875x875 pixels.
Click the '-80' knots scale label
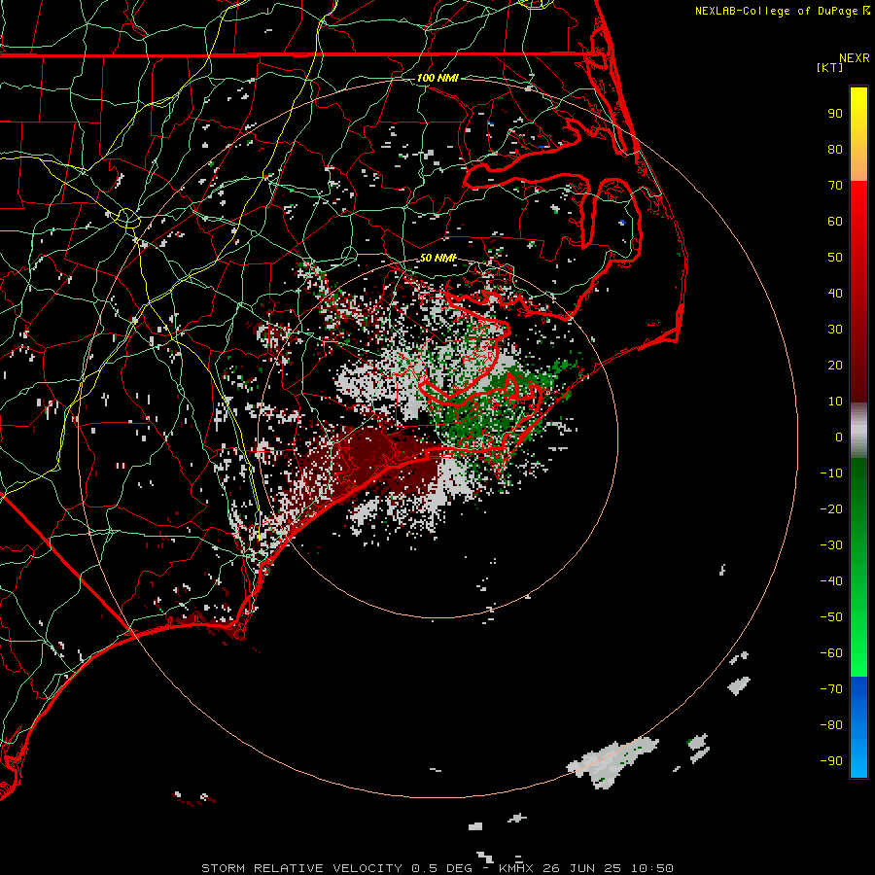(x=831, y=725)
